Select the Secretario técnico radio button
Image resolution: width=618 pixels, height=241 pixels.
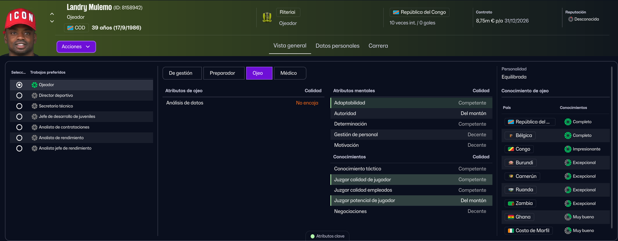(x=19, y=106)
